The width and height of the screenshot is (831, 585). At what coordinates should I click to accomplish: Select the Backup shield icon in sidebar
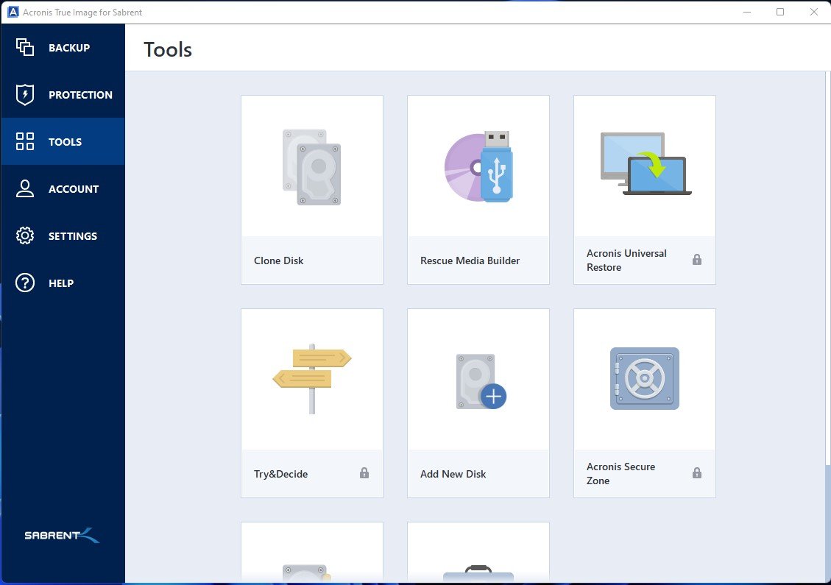24,47
